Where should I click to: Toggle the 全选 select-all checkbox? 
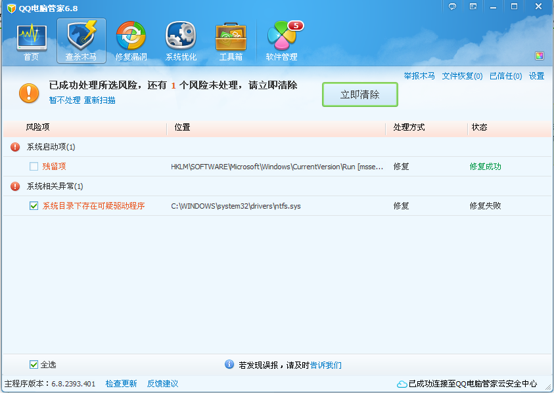[34, 365]
